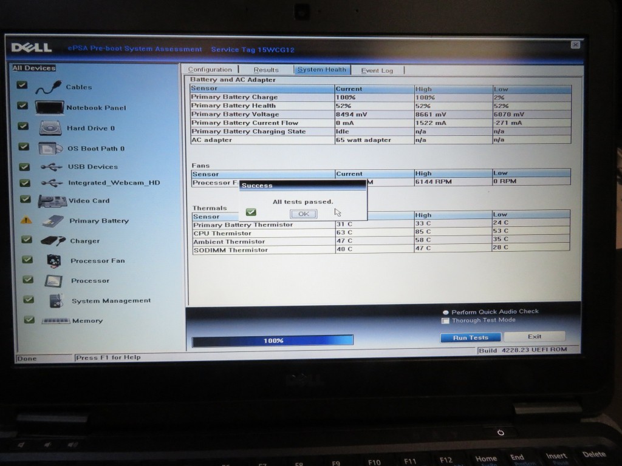Switch to the Configuration tab
The image size is (622, 466).
tap(210, 70)
